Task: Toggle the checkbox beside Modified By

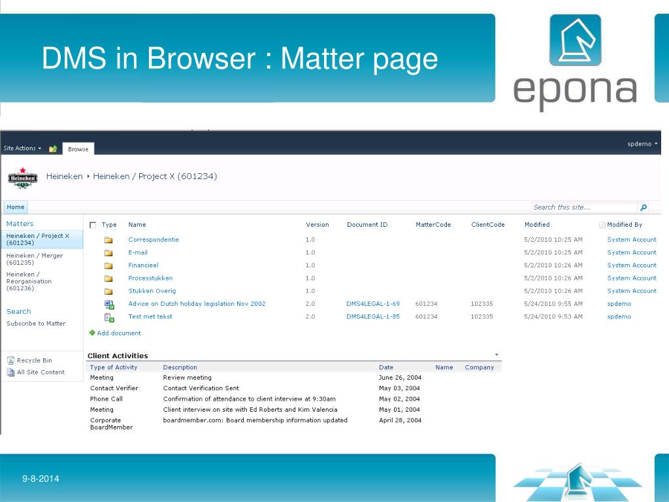Action: 602,225
